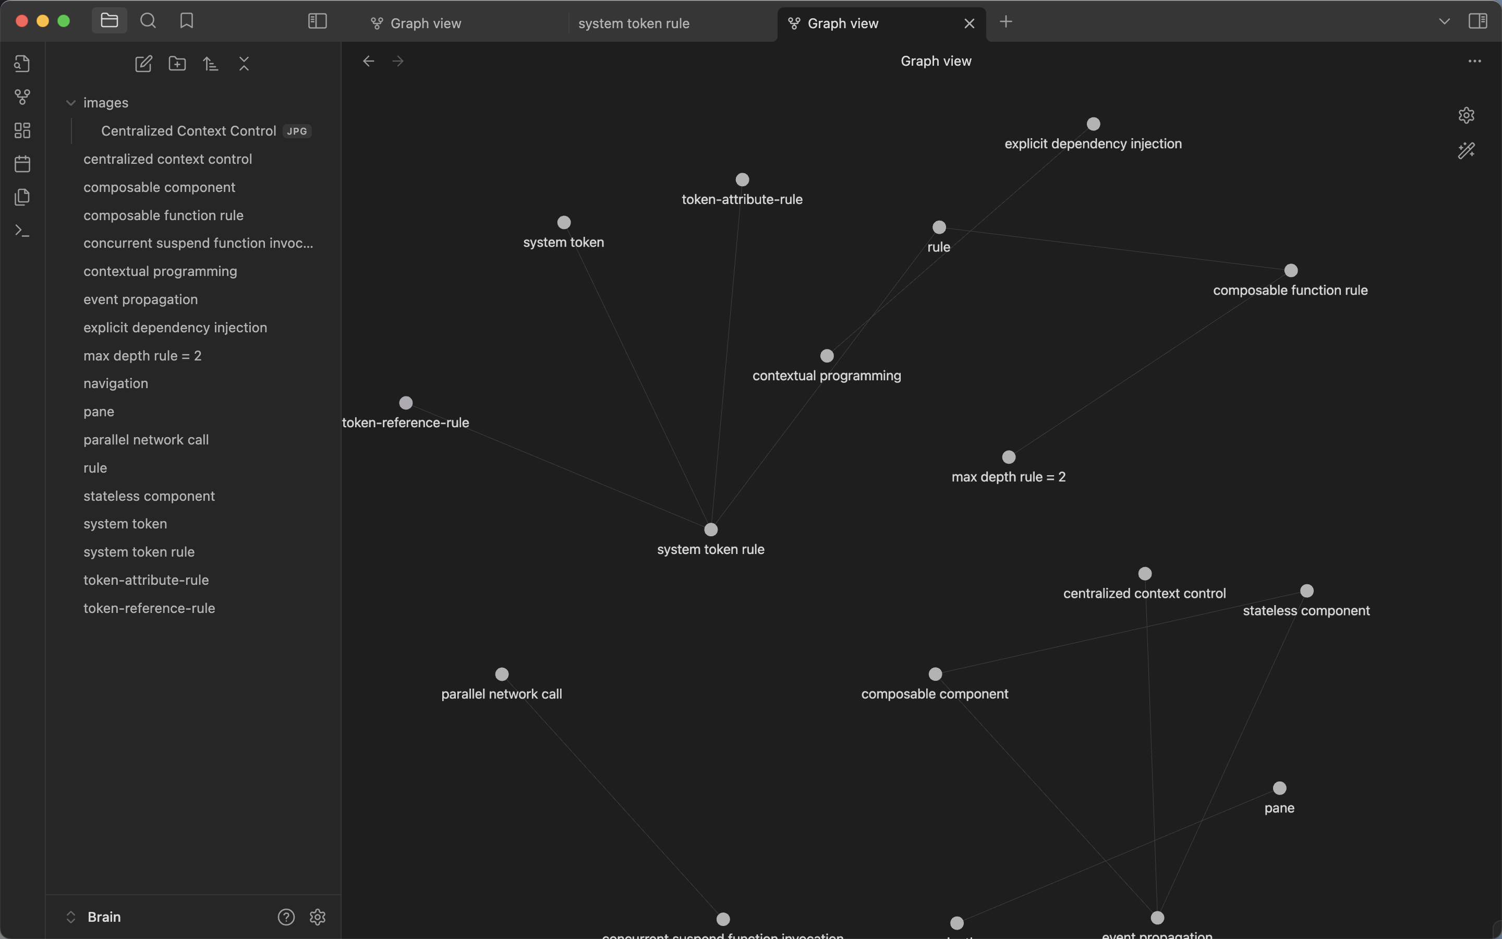Collapse all folders icon
1502x939 pixels.
click(x=244, y=63)
